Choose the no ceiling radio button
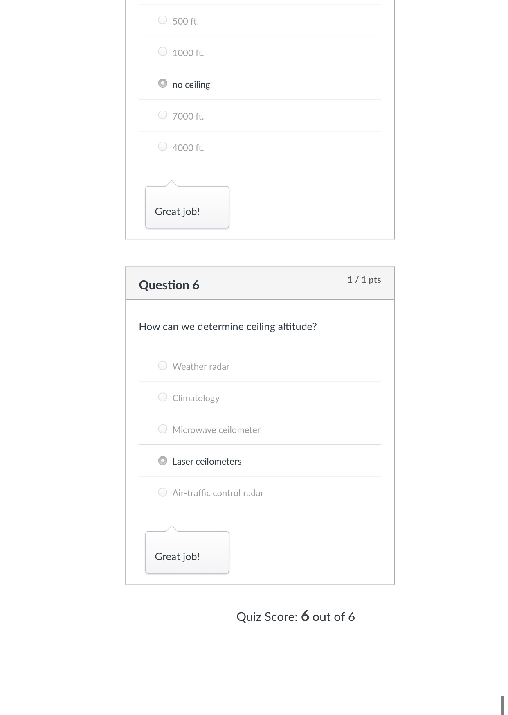Screen dimensions: 508x715 pyautogui.click(x=163, y=83)
